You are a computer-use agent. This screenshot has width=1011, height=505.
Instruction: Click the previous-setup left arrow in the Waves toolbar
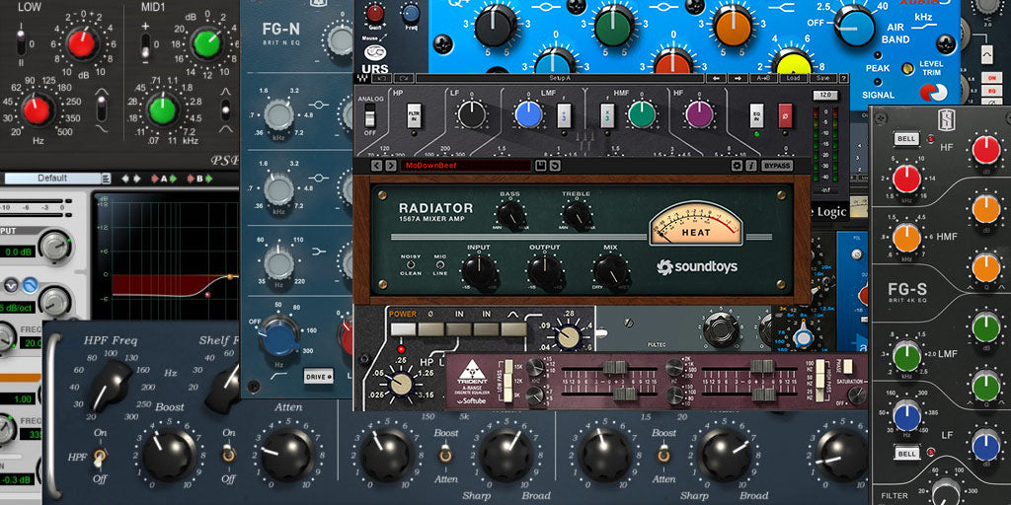point(715,79)
